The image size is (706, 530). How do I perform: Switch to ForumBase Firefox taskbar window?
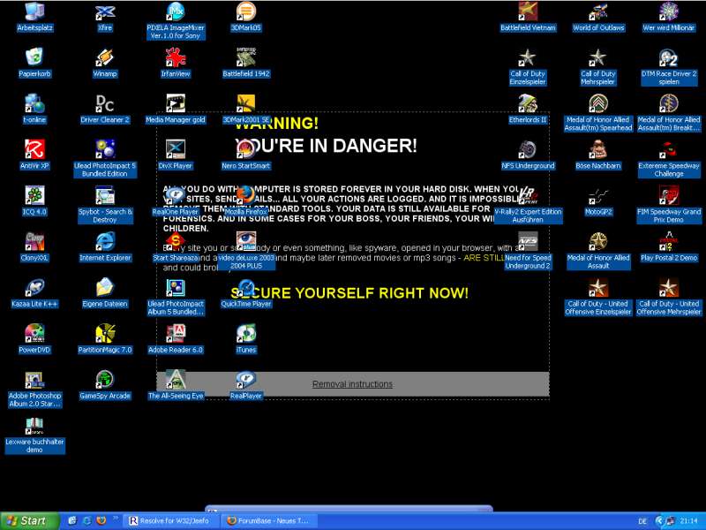coord(270,521)
